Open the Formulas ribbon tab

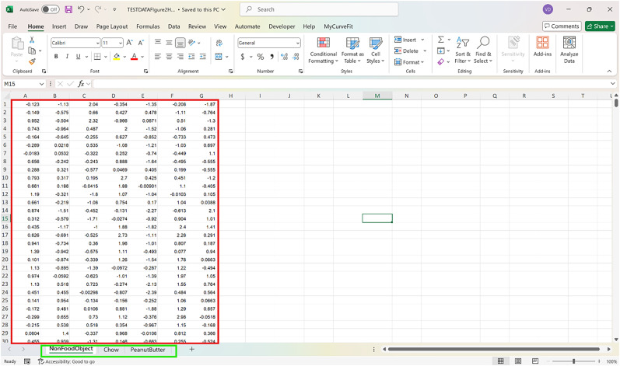(148, 26)
